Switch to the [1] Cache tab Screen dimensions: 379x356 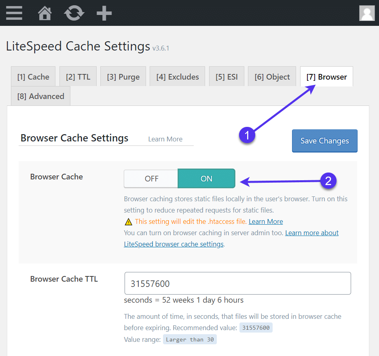pos(33,76)
